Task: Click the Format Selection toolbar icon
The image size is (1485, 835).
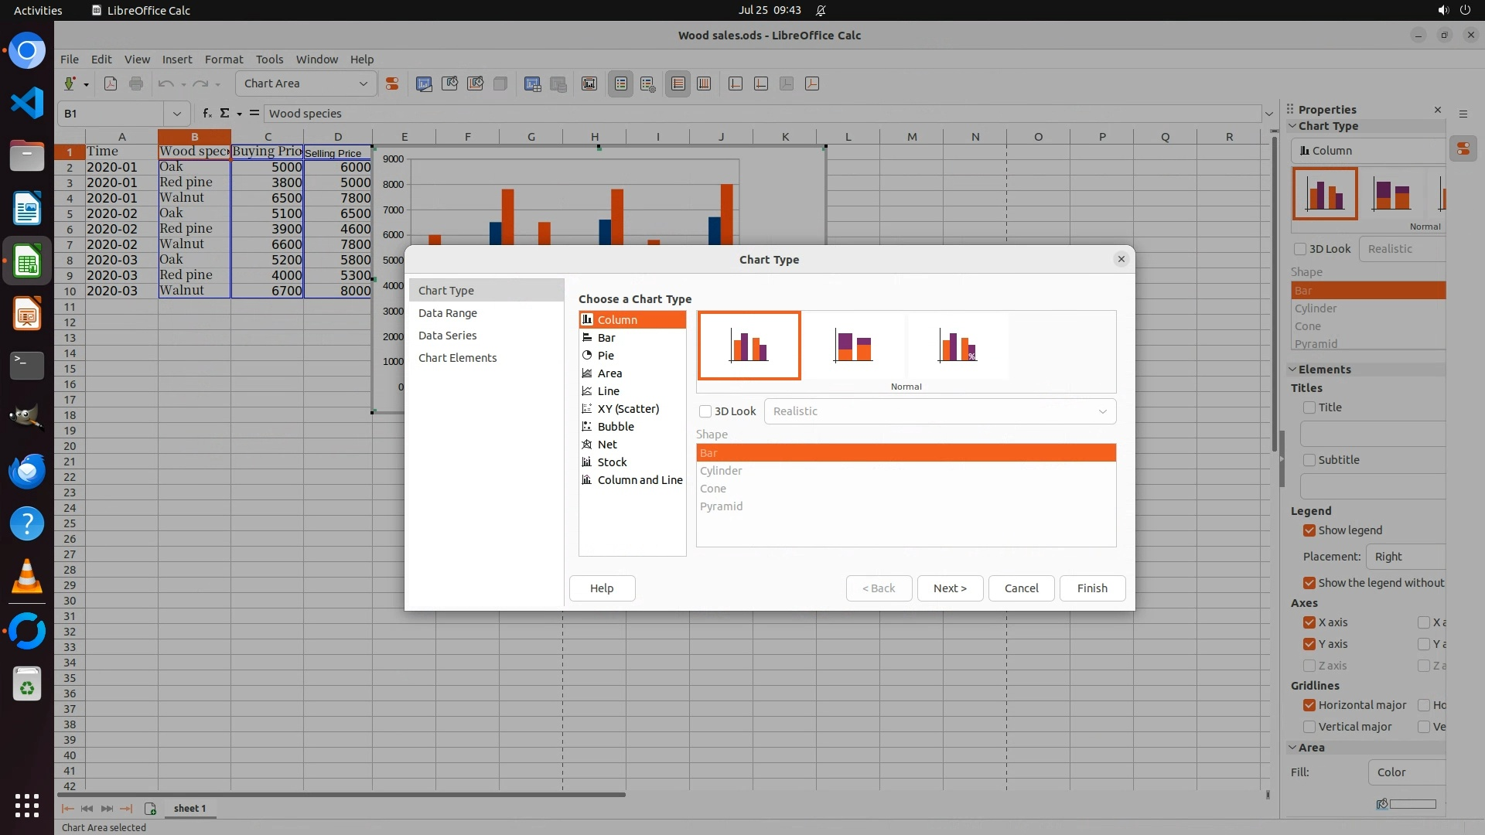Action: 392,84
